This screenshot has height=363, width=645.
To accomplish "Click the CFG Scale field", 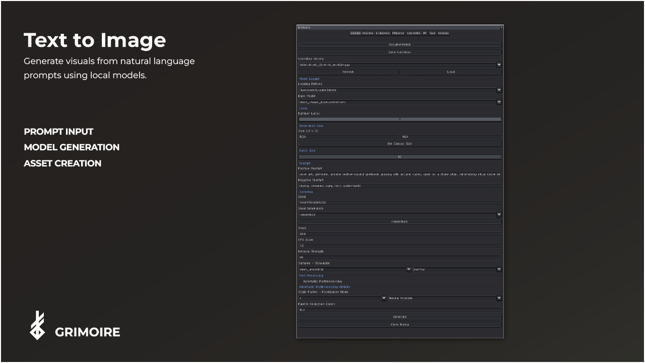I will pos(400,246).
